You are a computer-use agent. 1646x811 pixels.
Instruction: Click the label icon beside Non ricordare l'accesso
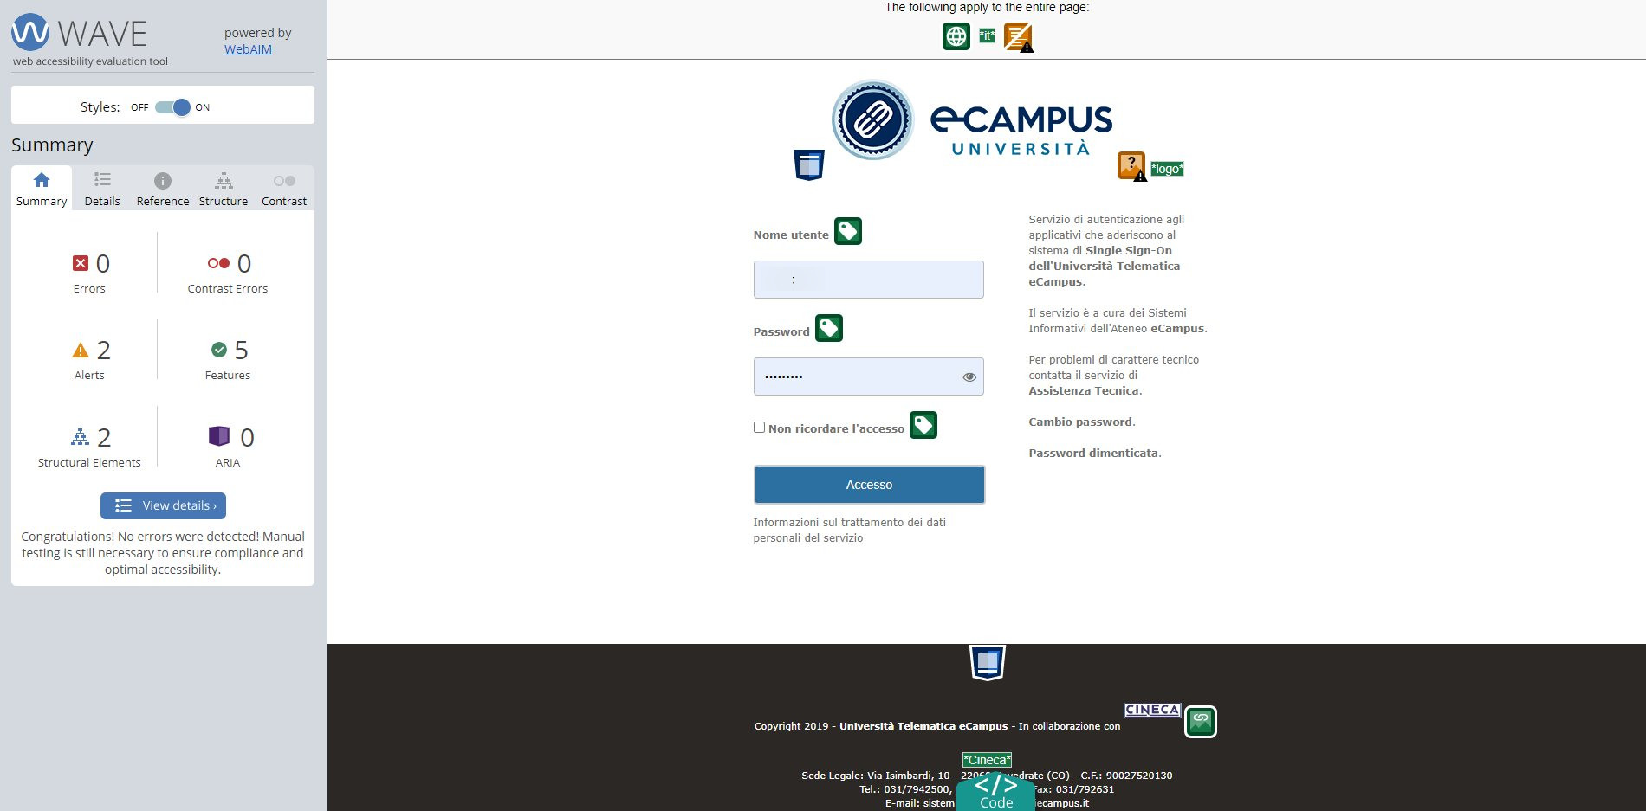coord(923,425)
